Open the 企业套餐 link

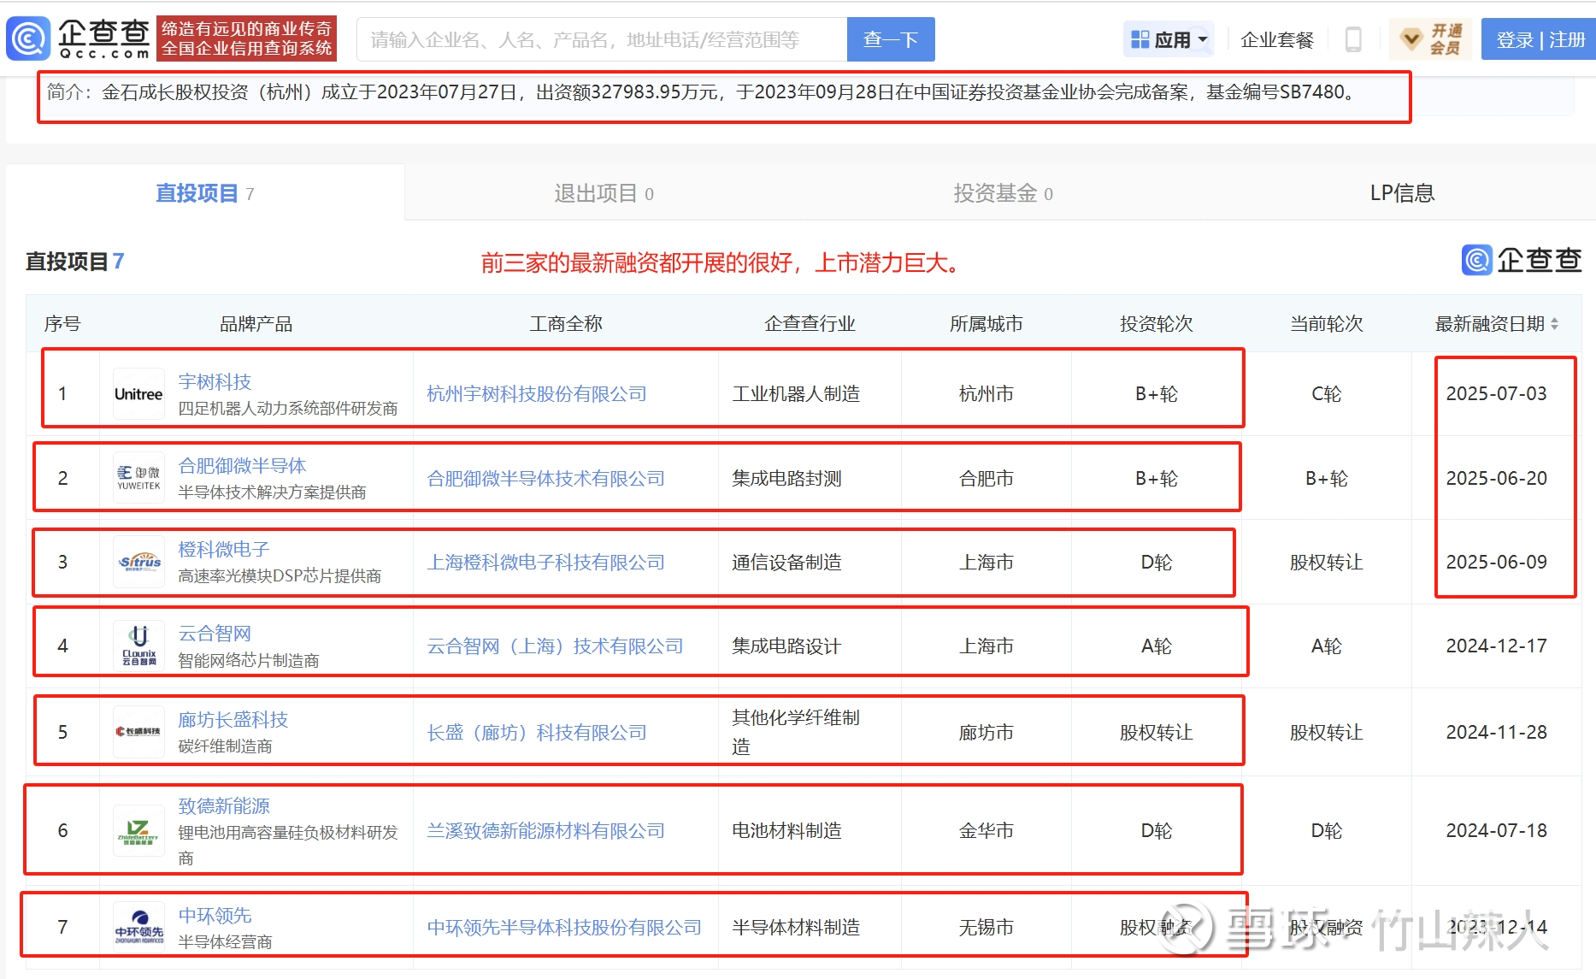1276,40
